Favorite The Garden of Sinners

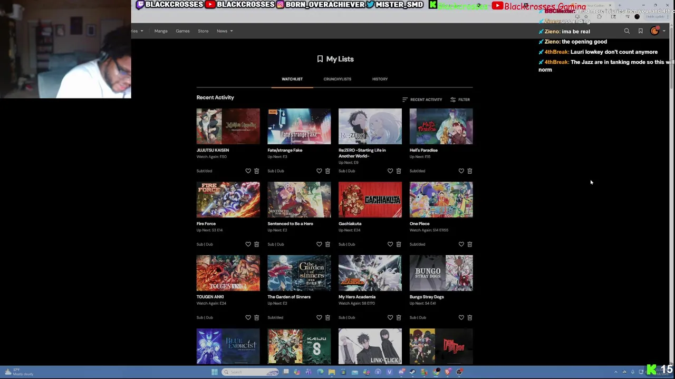point(319,317)
